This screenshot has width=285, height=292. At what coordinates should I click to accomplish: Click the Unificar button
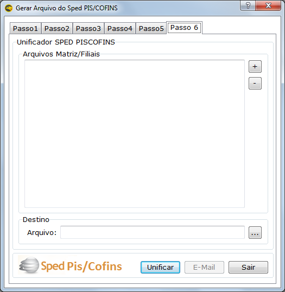point(160,267)
